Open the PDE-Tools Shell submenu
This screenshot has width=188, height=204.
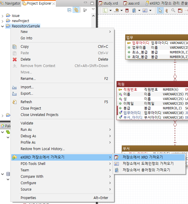point(62,164)
